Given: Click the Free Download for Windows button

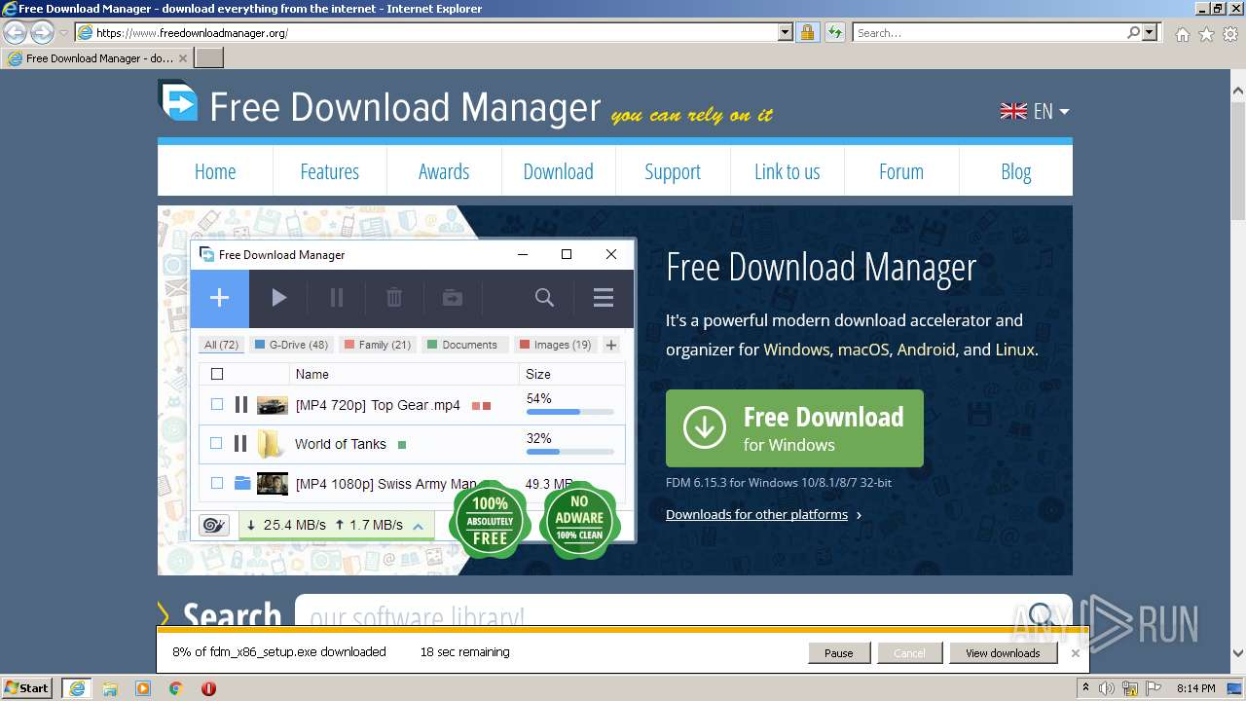Looking at the screenshot, I should pos(794,428).
